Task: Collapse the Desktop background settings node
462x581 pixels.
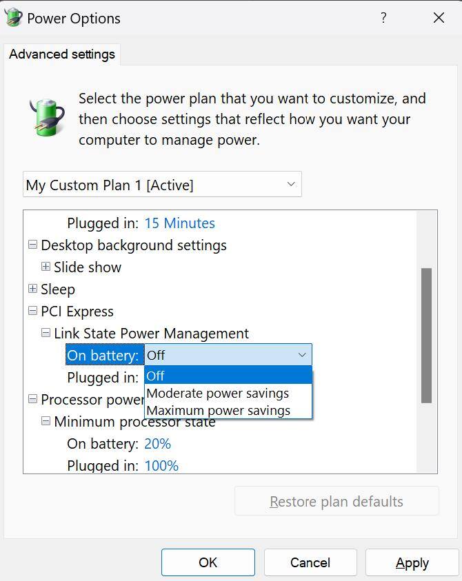Action: (32, 245)
